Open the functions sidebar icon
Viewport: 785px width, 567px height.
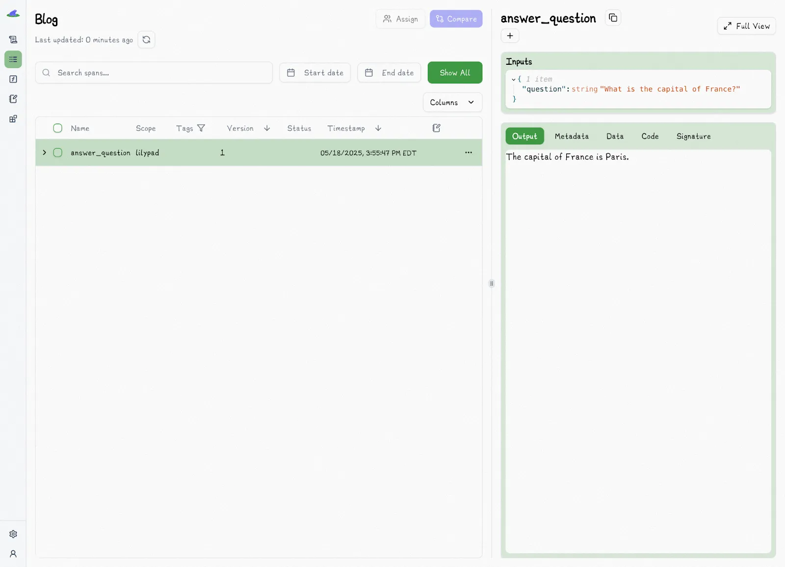13,79
